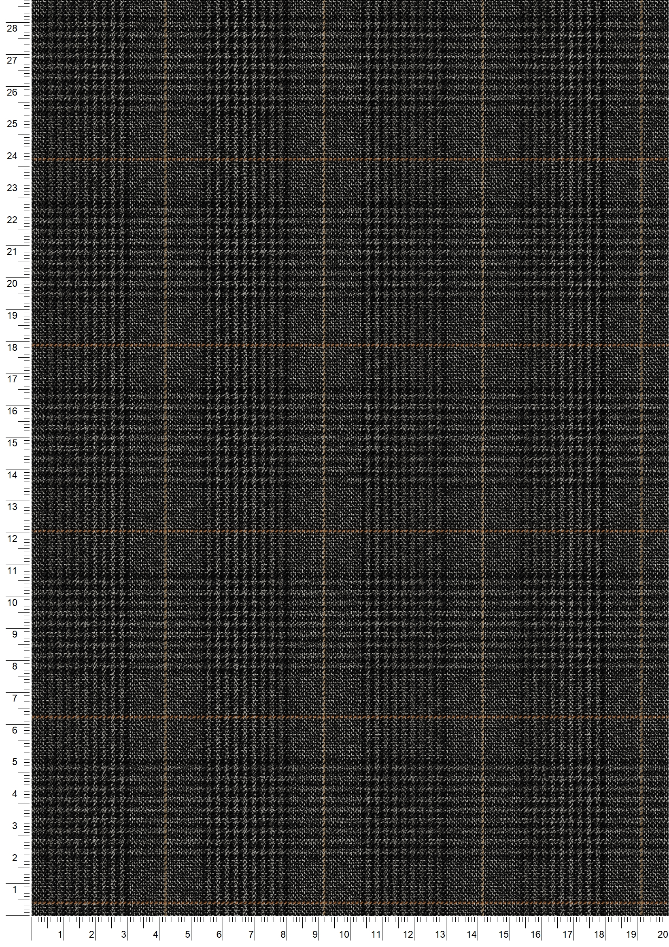
Task: Click the number 9 on the horizontal ruler
Action: point(315,935)
